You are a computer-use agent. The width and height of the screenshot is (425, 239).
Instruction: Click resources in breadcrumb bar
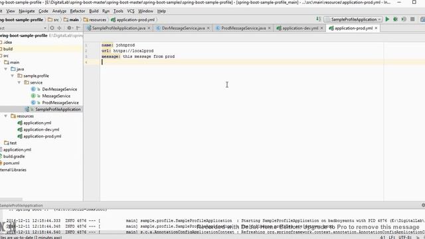(x=95, y=19)
